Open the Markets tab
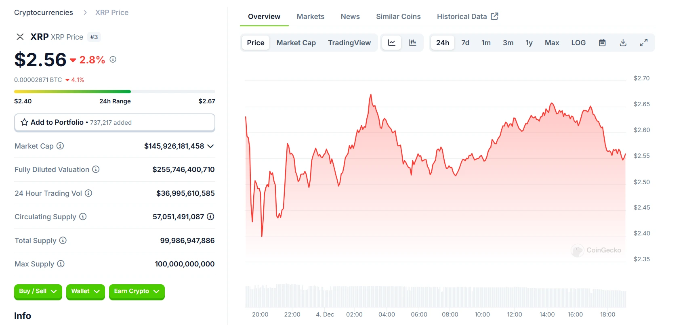Image resolution: width=685 pixels, height=325 pixels. (x=311, y=17)
